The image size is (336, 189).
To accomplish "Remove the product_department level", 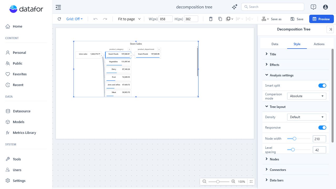I will tap(159, 49).
